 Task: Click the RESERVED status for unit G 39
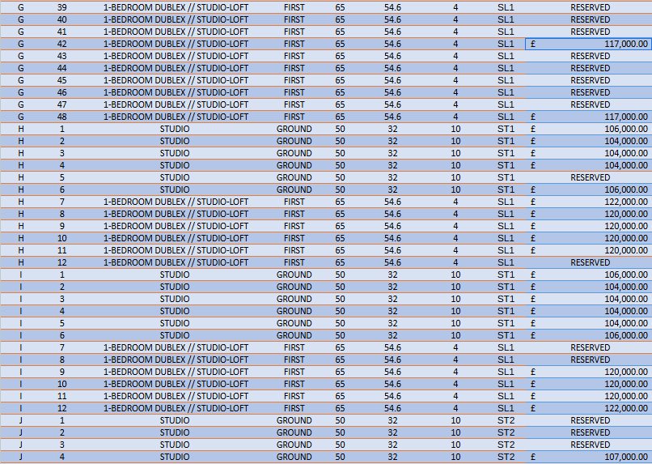click(590, 7)
